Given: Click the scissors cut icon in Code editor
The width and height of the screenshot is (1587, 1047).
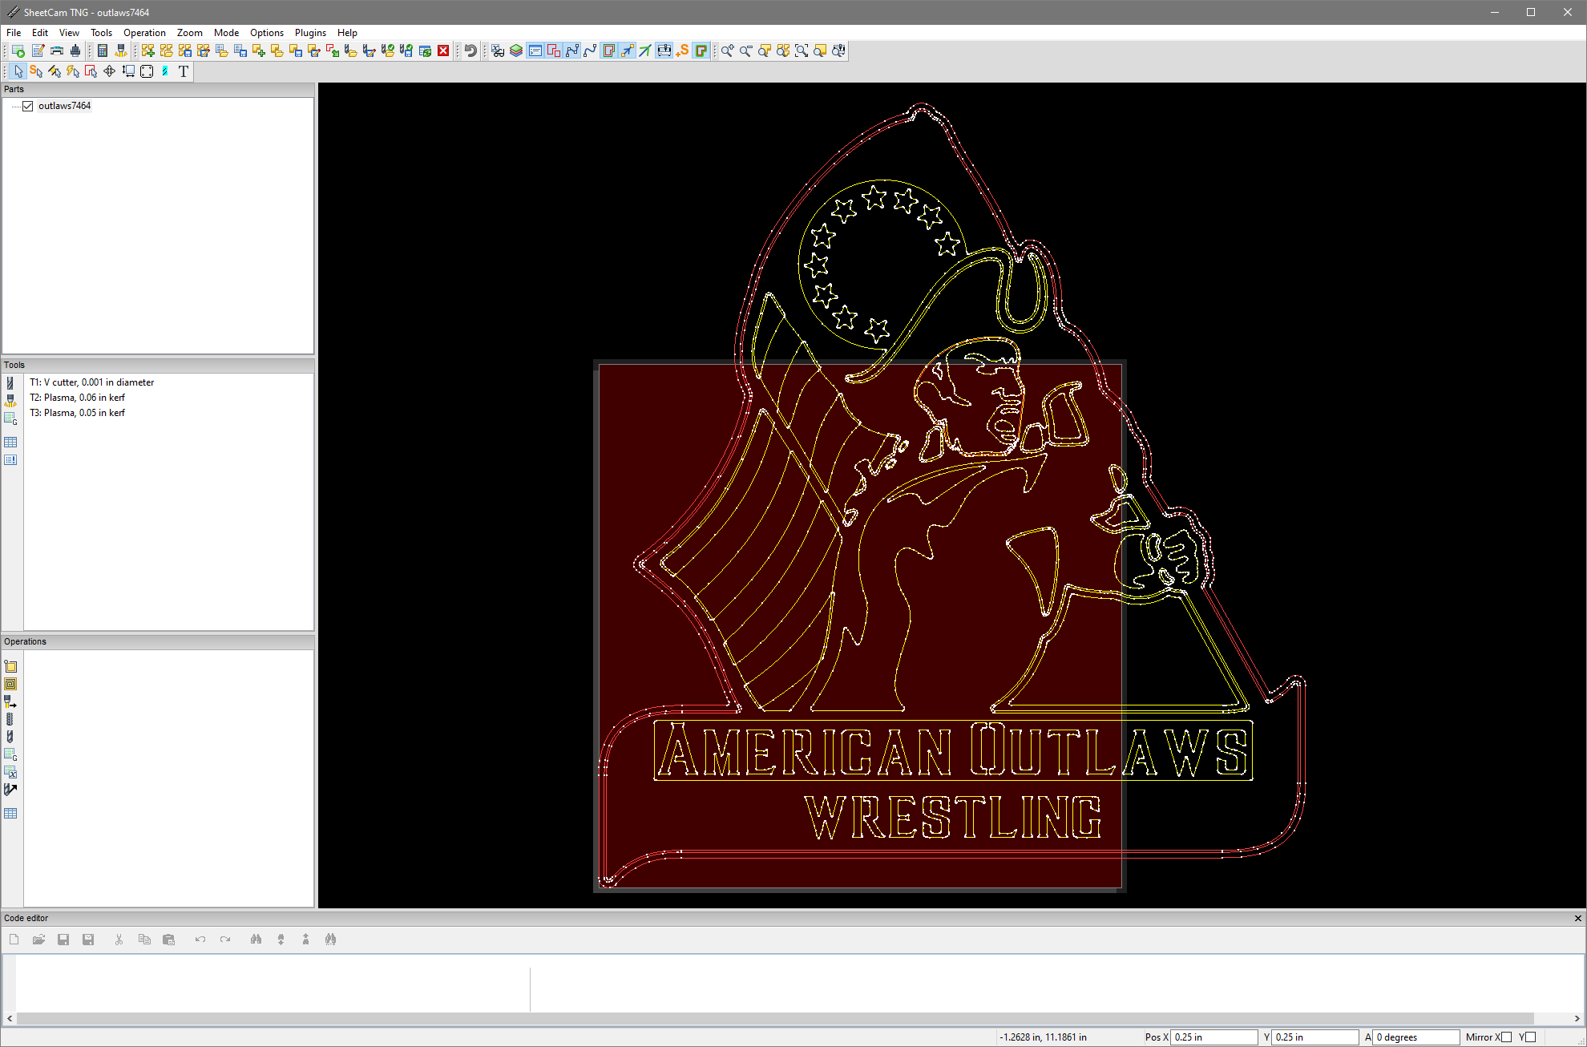Looking at the screenshot, I should pyautogui.click(x=119, y=940).
